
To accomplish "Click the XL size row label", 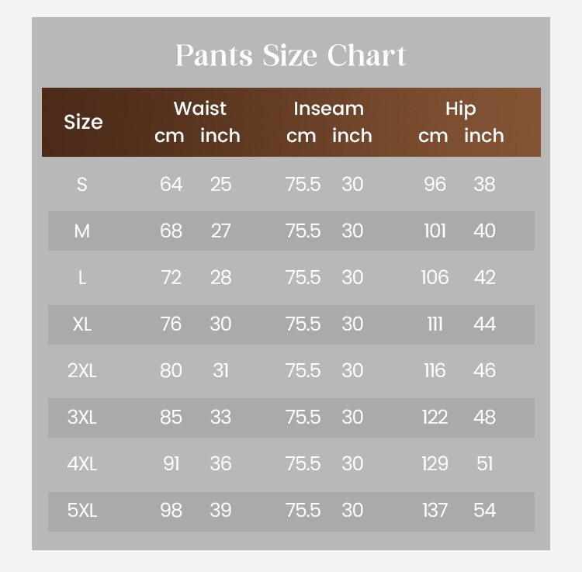I will (x=81, y=324).
